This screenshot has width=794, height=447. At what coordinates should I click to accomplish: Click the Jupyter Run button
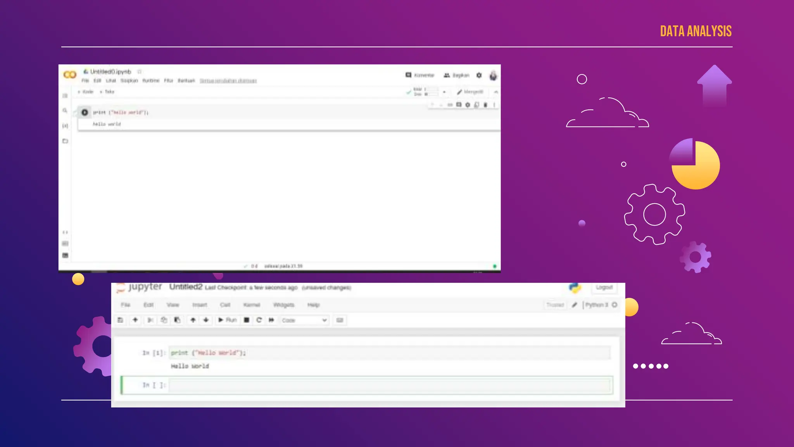(x=228, y=320)
